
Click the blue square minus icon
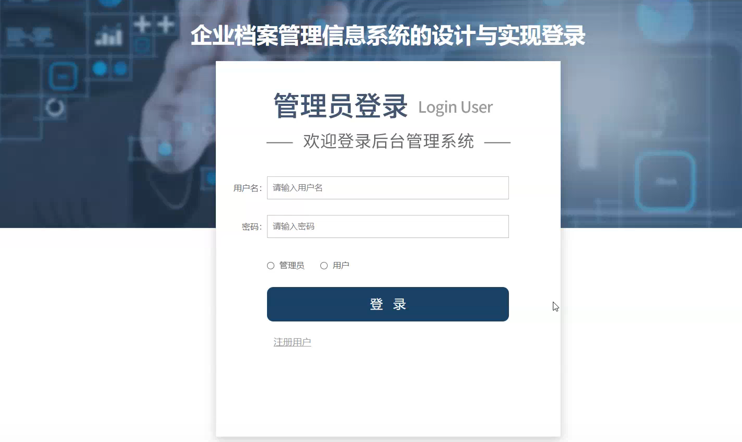point(63,77)
